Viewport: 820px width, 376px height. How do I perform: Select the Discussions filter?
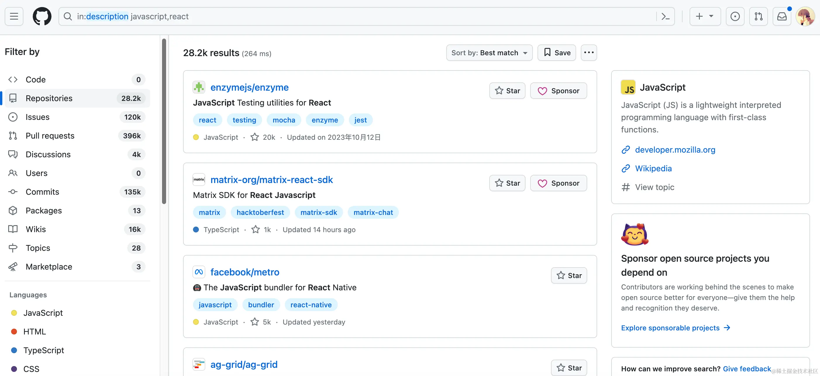point(48,154)
